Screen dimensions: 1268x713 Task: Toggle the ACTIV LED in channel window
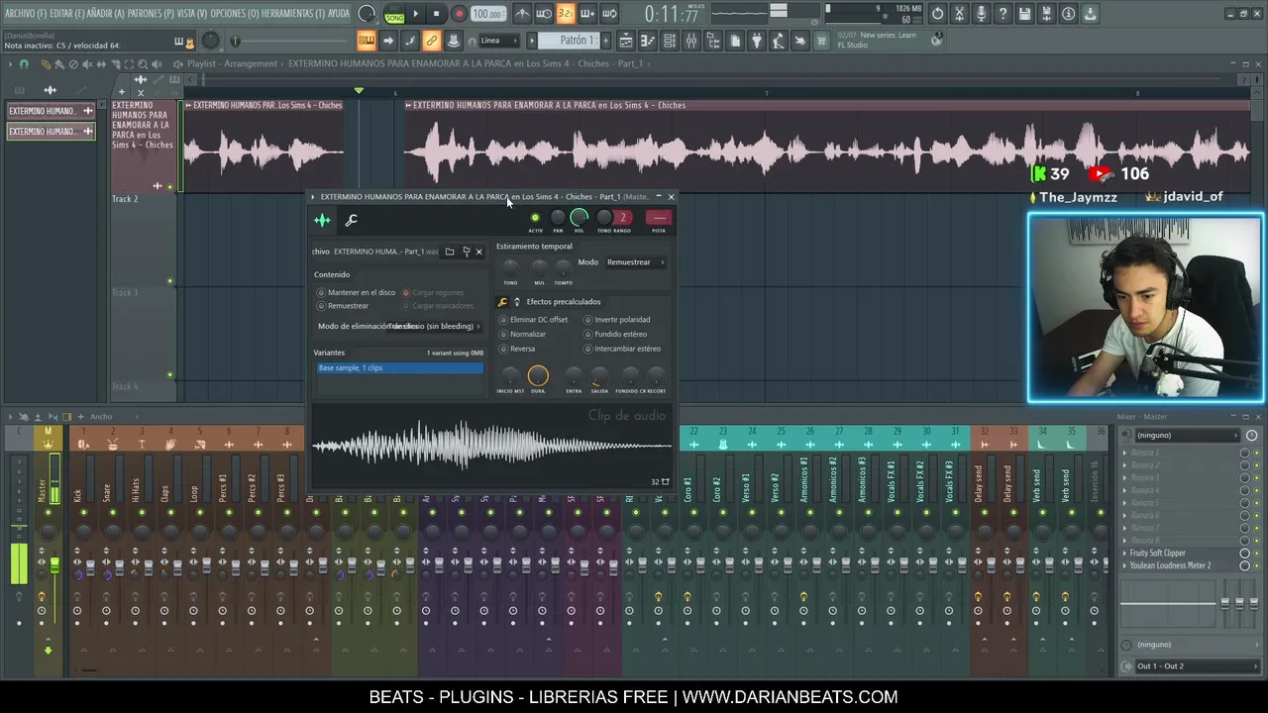point(535,218)
